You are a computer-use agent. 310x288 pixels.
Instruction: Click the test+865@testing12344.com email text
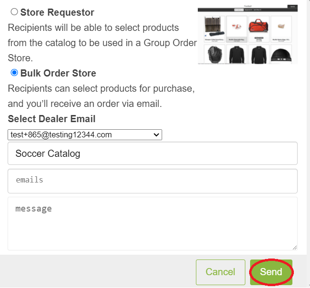tap(61, 135)
